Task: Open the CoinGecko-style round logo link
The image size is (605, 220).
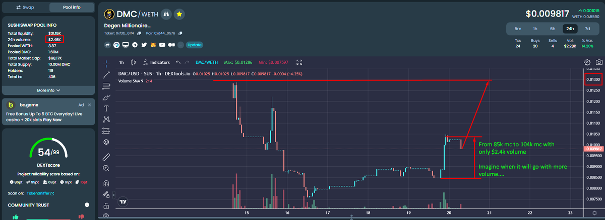Action: click(116, 45)
